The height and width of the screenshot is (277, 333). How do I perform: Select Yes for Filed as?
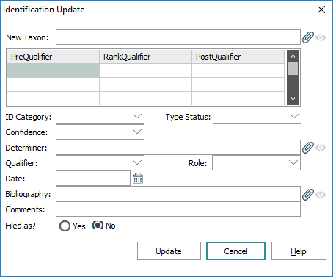click(x=65, y=226)
